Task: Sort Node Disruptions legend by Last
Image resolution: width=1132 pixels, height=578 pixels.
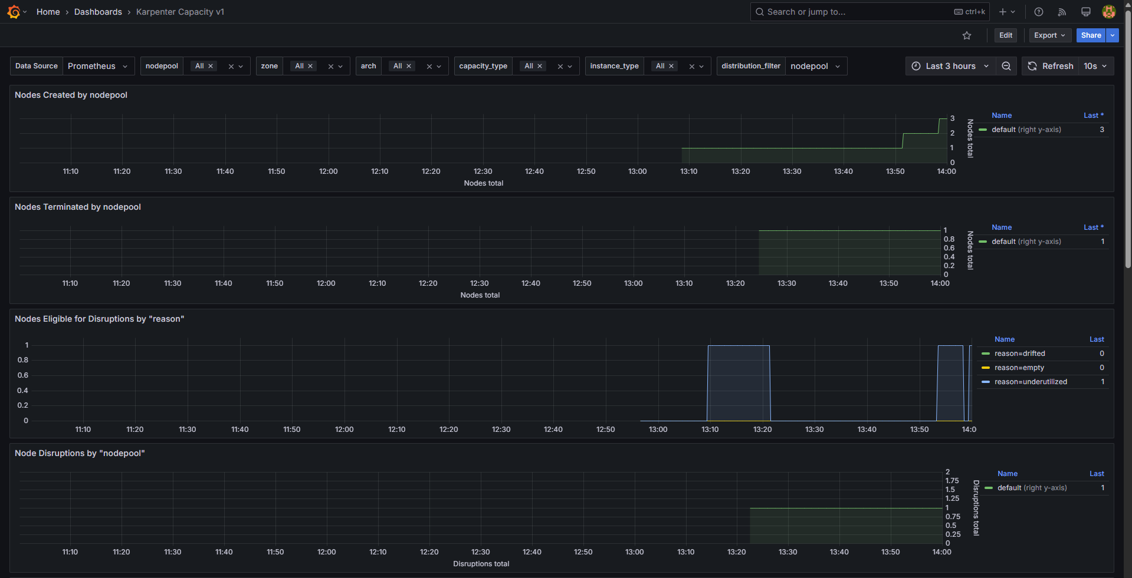Action: point(1097,474)
